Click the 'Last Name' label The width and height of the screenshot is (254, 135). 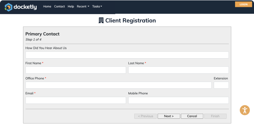136,63
